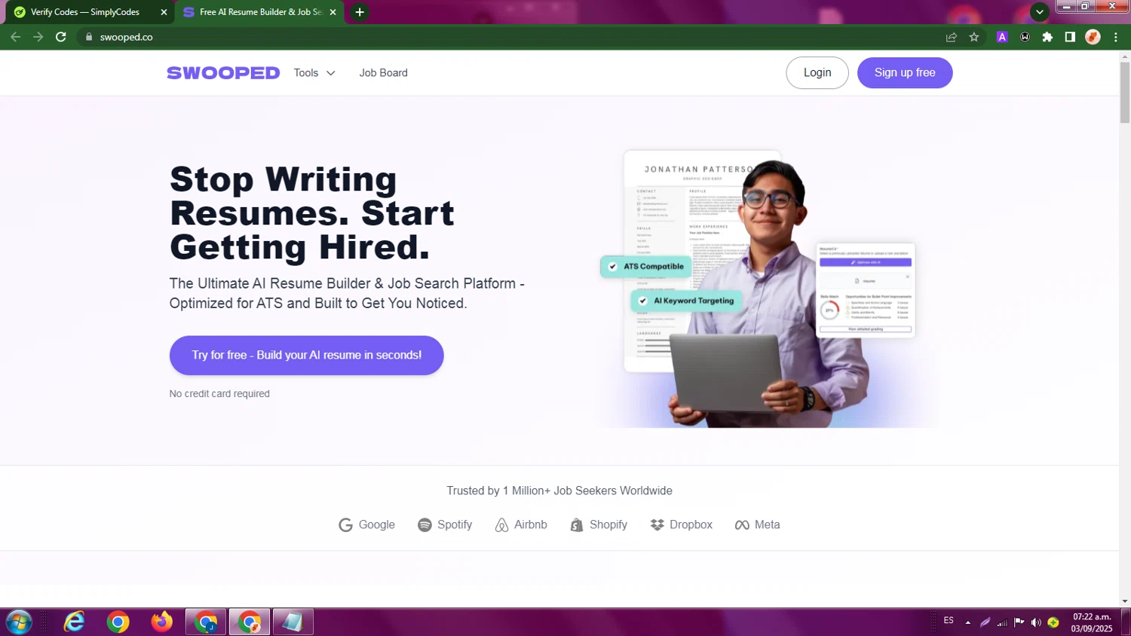Click the first pinned Chrome taskbar icon
1131x636 pixels.
(118, 622)
